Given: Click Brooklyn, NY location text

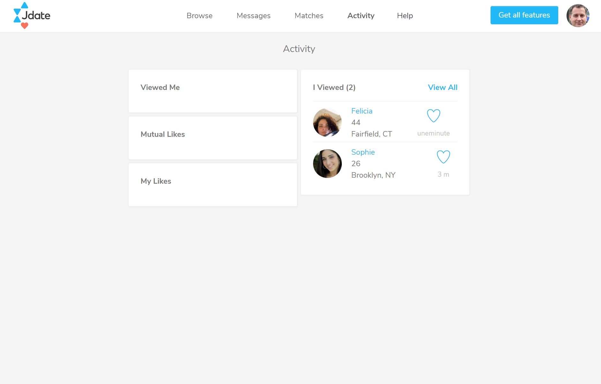Looking at the screenshot, I should 373,175.
